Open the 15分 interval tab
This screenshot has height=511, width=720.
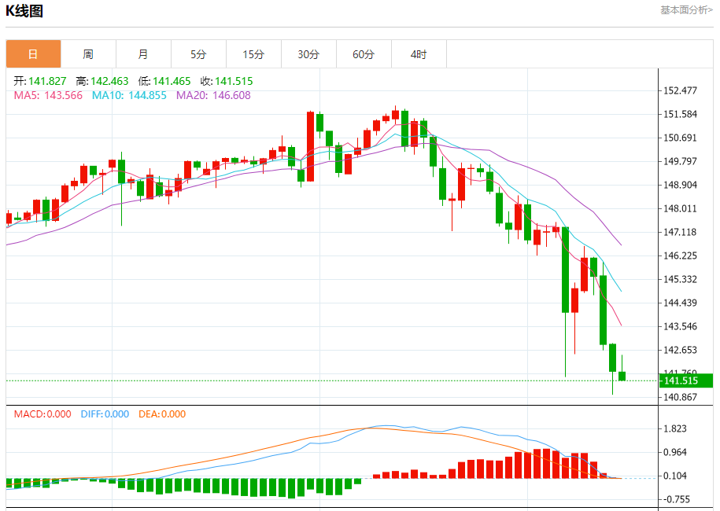click(x=253, y=54)
